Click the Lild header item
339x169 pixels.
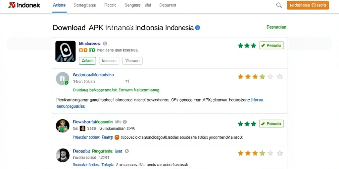click(148, 5)
